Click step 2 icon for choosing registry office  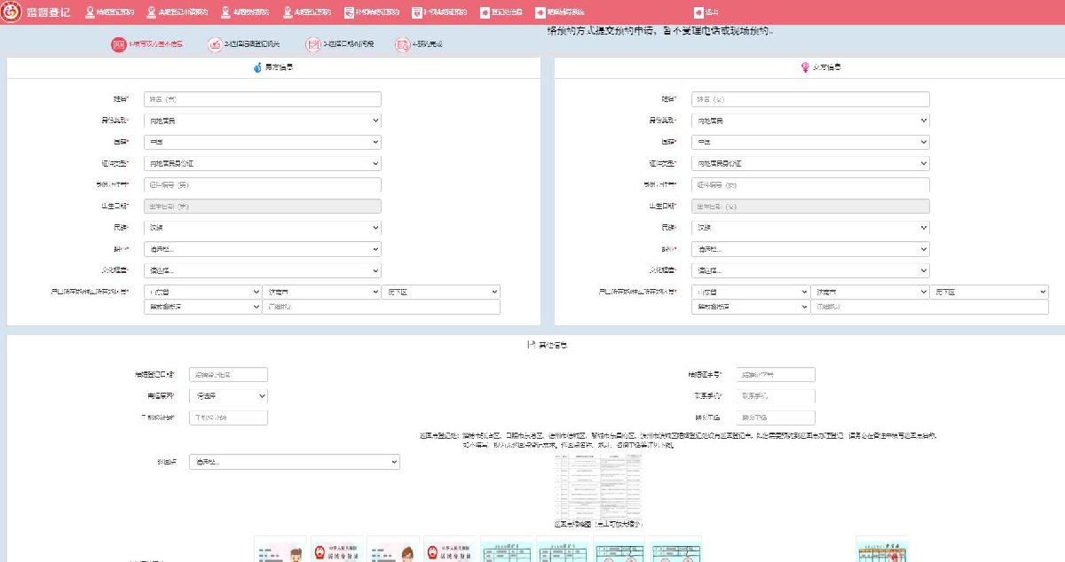pos(215,44)
